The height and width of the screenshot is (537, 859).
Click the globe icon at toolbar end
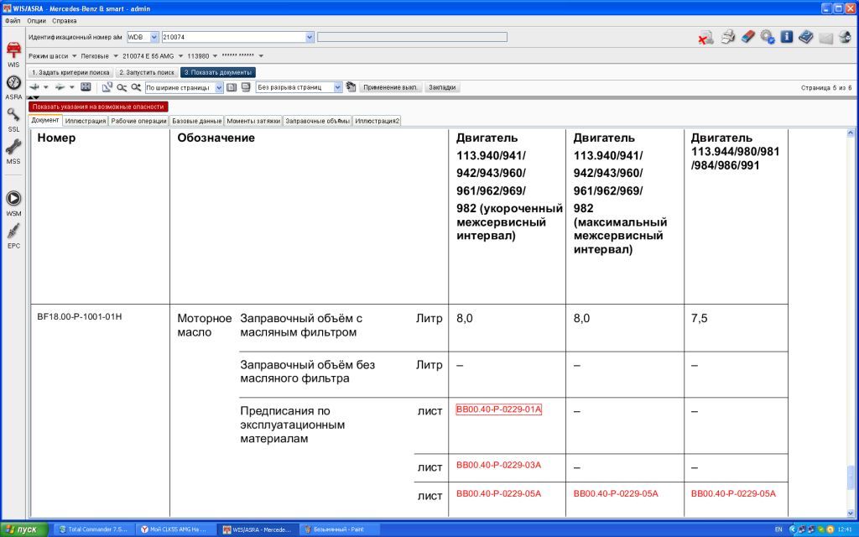[x=846, y=37]
